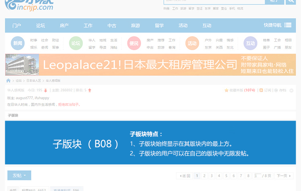
Task: Select 旅游 in the main navigation bar
Action: coord(135,25)
